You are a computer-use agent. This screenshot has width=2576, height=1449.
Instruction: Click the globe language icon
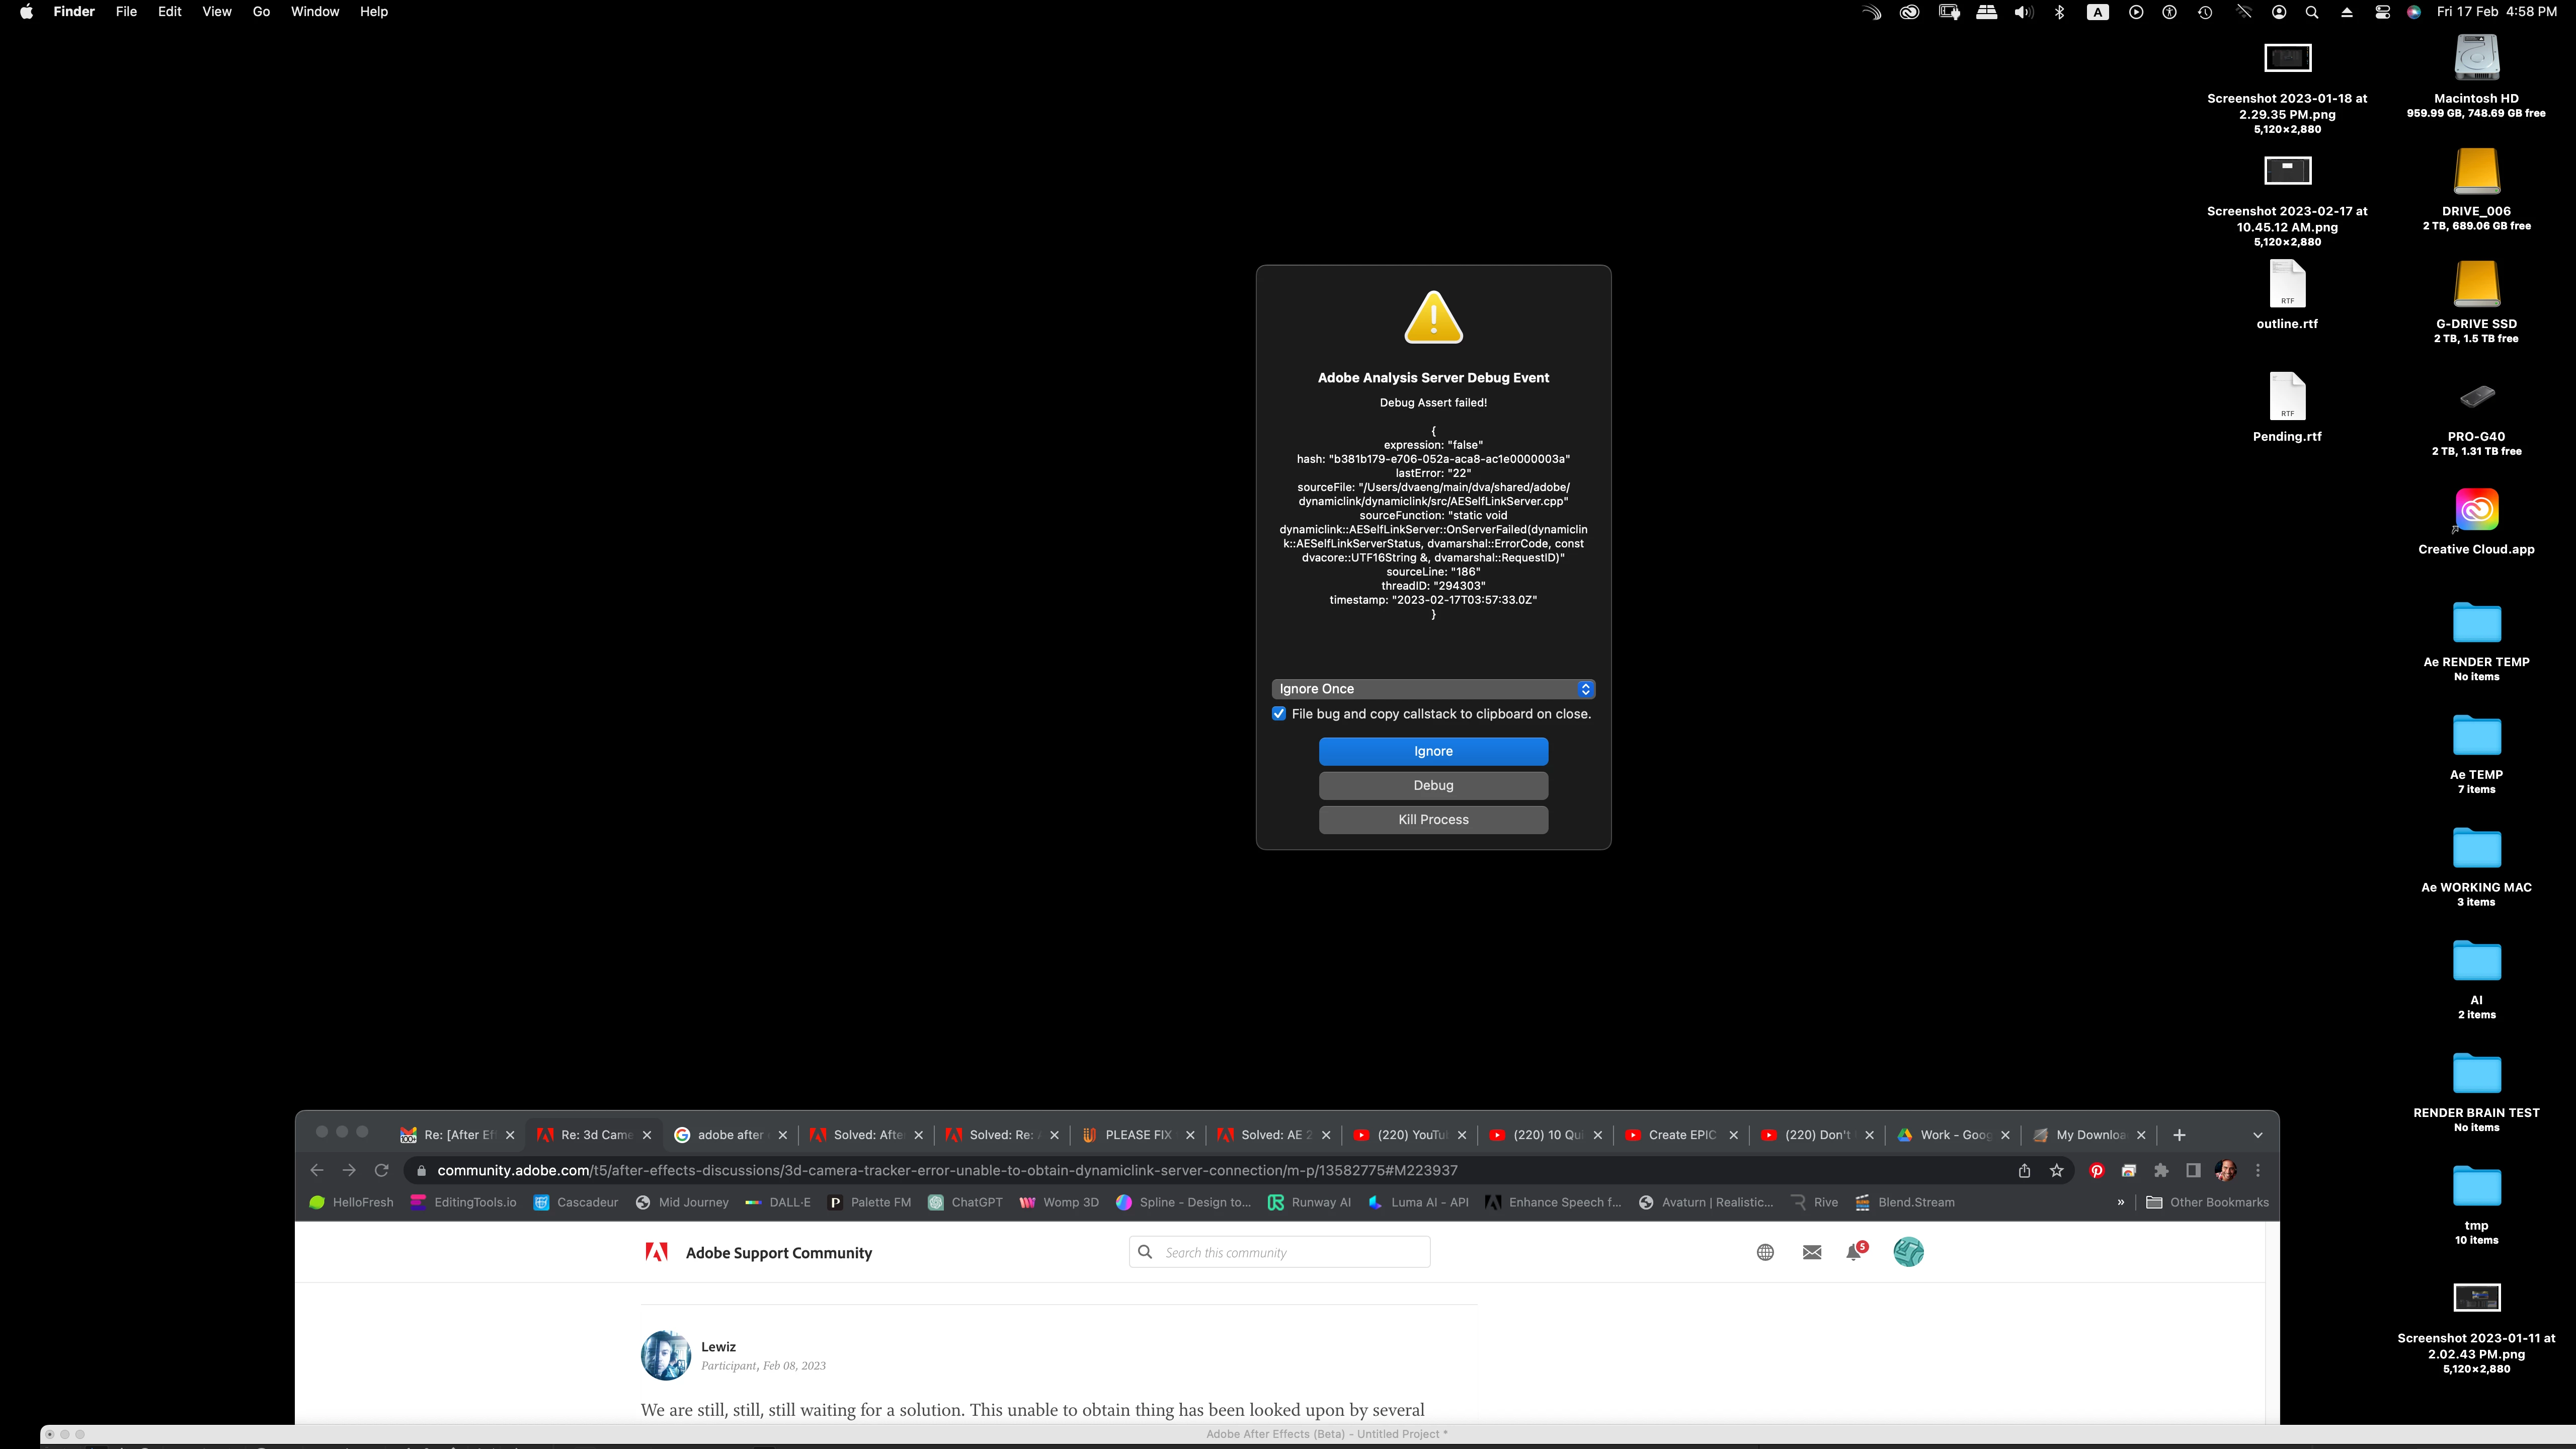(x=1765, y=1252)
